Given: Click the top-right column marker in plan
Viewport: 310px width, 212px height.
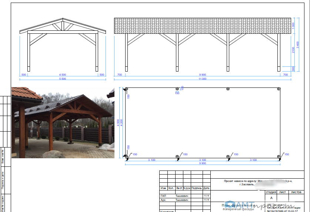Looking at the screenshot, I should click(x=279, y=89).
